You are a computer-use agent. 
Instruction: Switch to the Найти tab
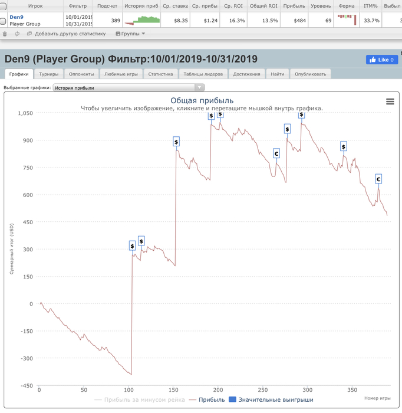tap(278, 74)
